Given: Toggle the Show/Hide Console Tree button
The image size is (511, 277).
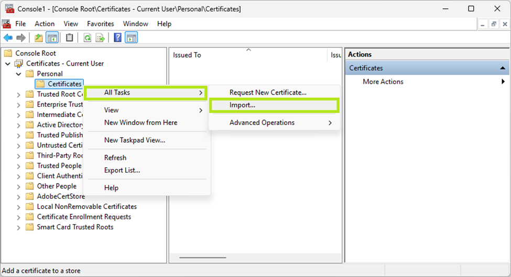Looking at the screenshot, I should (52, 38).
